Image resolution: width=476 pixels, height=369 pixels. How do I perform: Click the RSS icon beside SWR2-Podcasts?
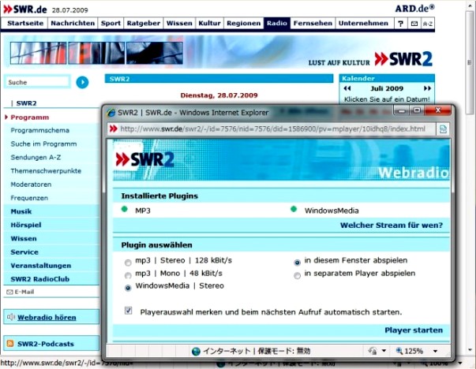point(10,343)
